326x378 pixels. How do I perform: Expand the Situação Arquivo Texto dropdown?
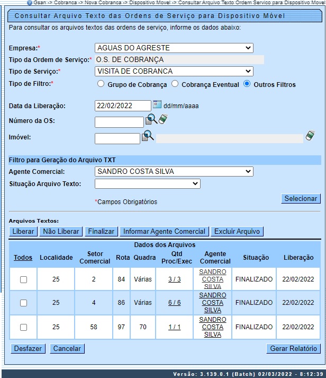click(147, 183)
